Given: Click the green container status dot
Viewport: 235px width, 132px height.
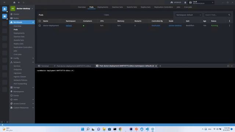Looking at the screenshot, I should click(84, 26).
